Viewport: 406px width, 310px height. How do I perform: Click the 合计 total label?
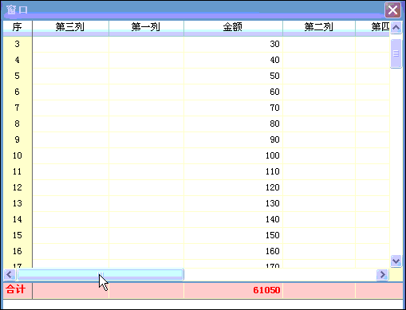point(16,289)
